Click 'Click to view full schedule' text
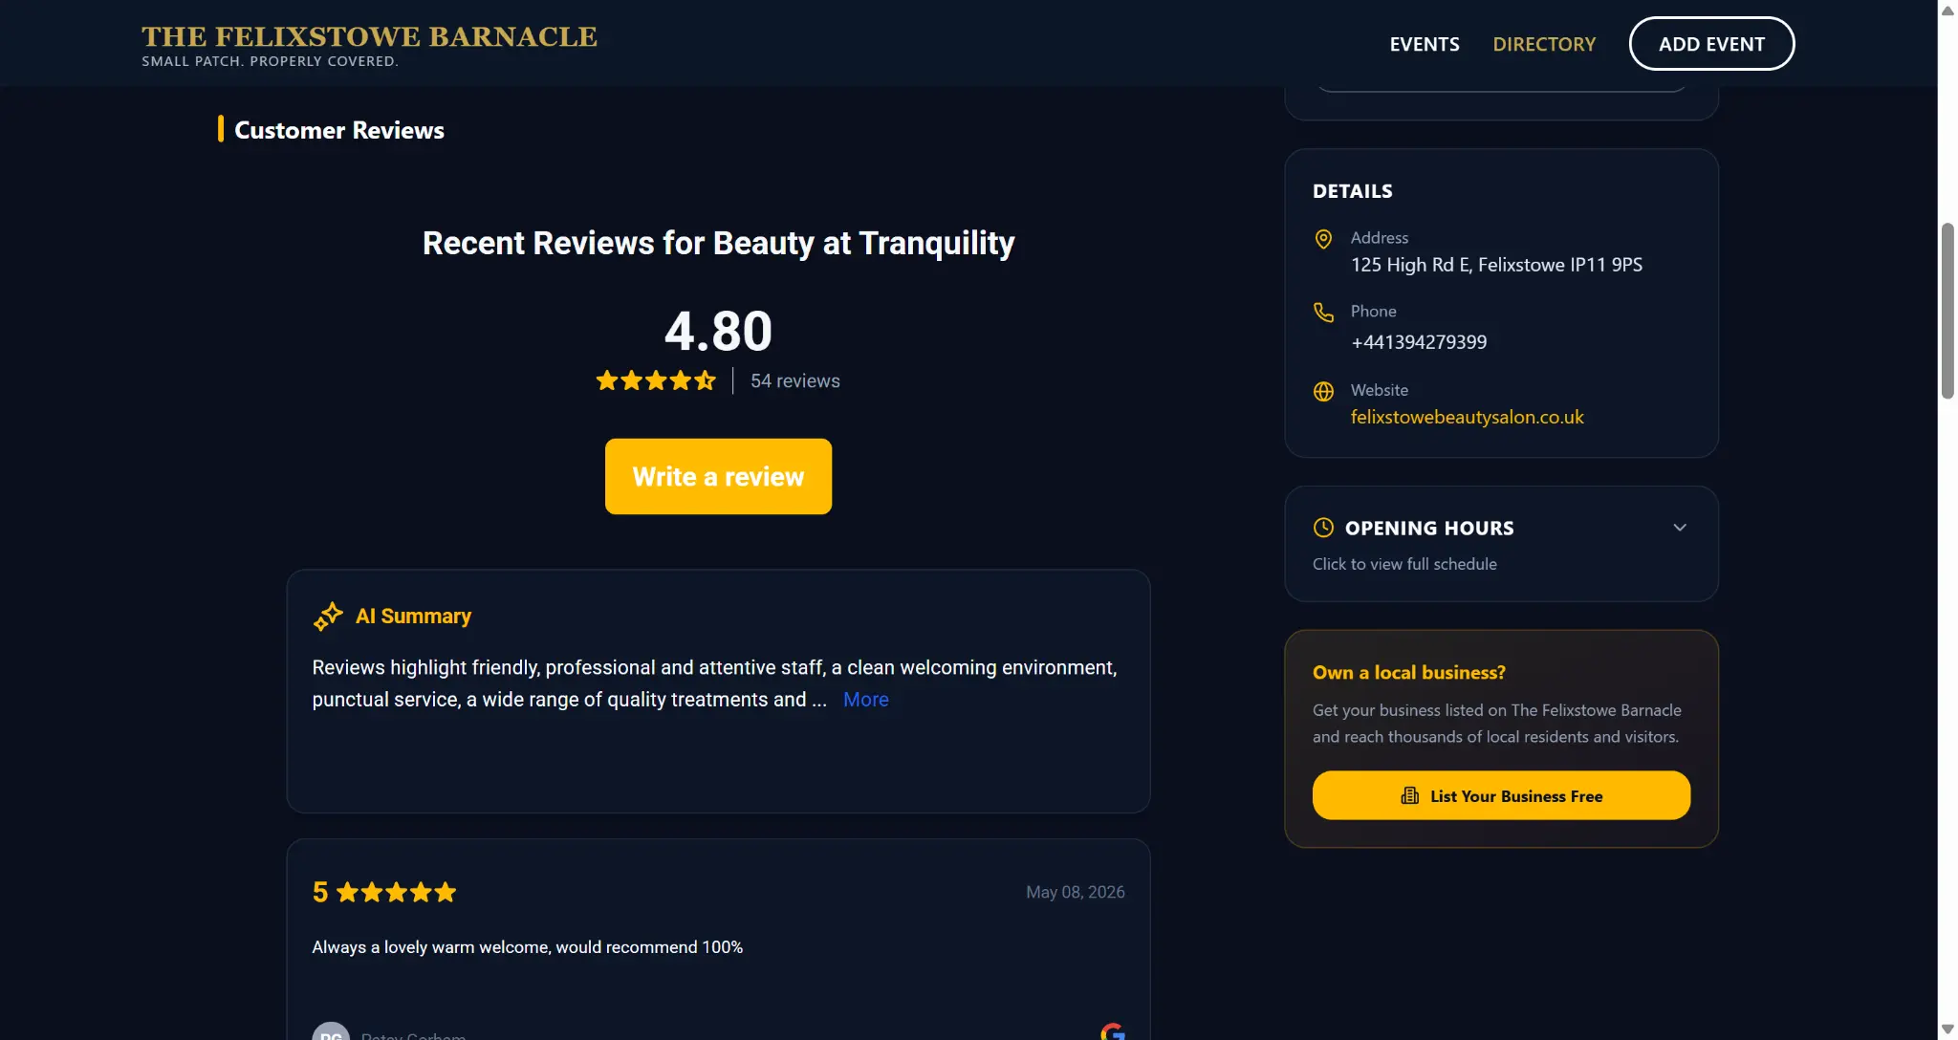 (x=1404, y=564)
